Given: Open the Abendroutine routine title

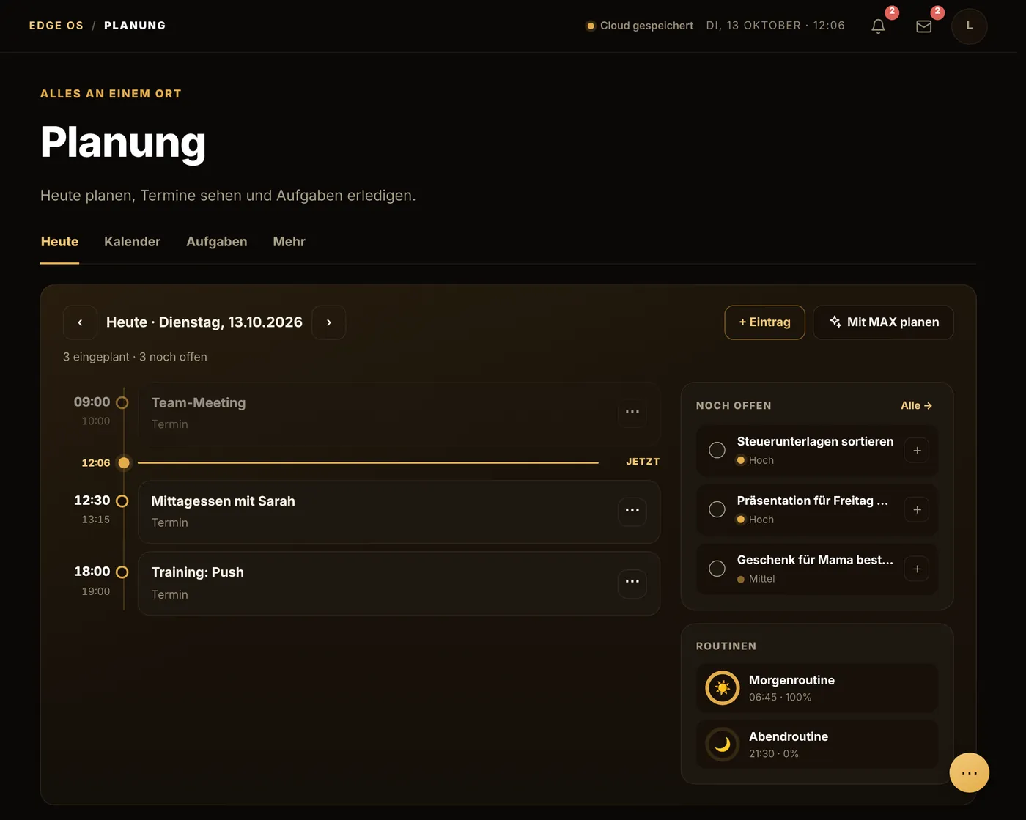Looking at the screenshot, I should (x=789, y=736).
